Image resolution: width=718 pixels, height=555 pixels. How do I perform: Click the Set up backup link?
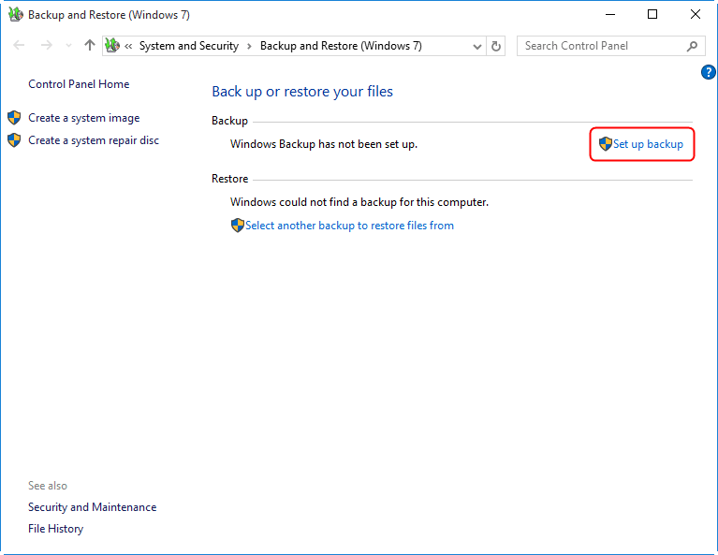647,144
